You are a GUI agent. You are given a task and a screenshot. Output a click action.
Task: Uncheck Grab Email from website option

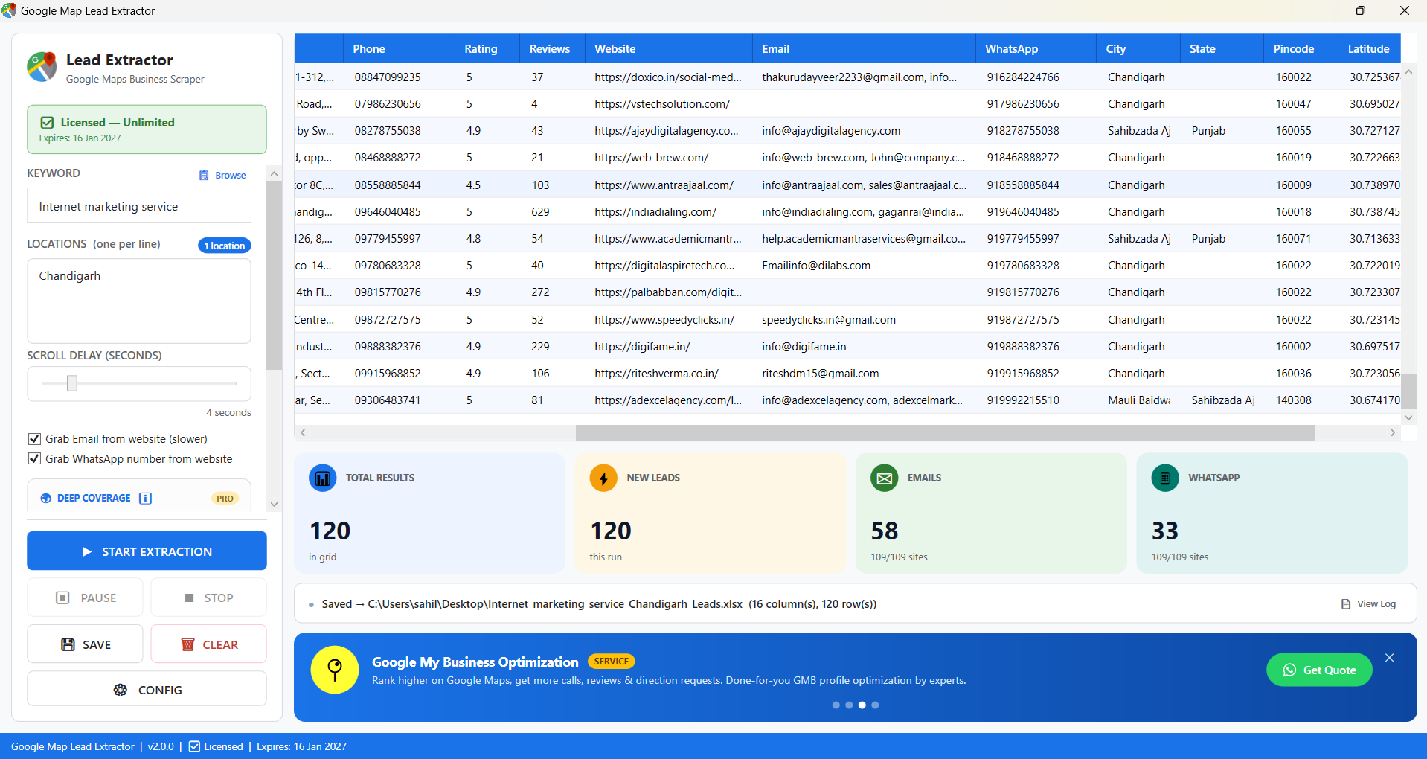pos(34,439)
